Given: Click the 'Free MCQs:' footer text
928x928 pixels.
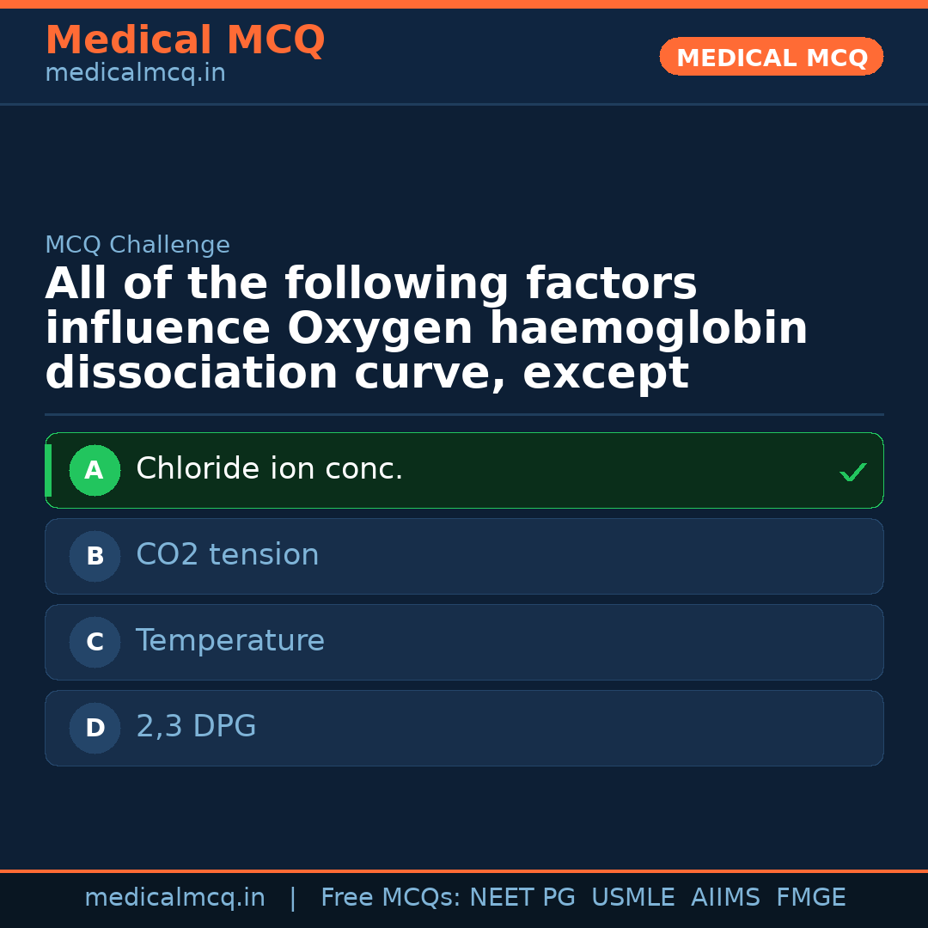Looking at the screenshot, I should [x=391, y=898].
